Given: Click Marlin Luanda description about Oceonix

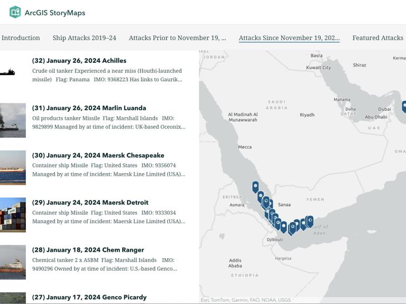Looking at the screenshot, I should (x=109, y=122).
